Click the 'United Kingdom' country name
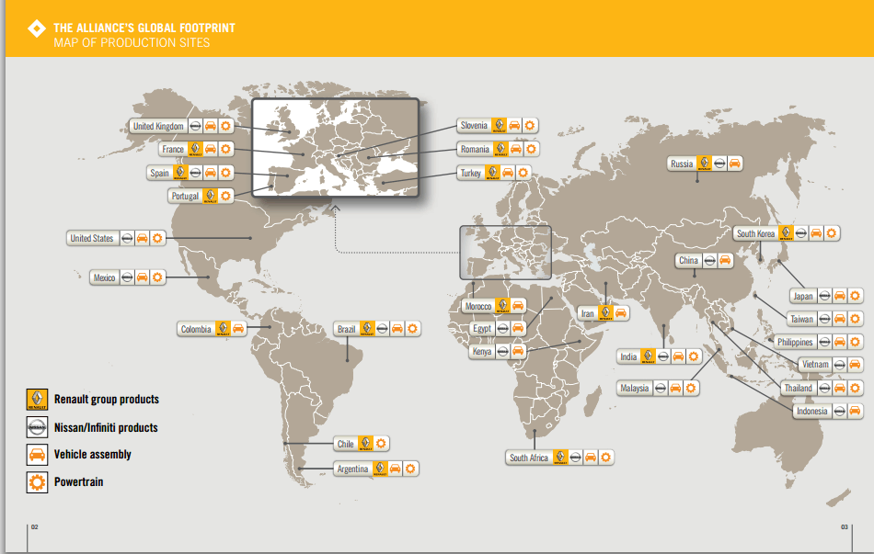The image size is (874, 554). point(158,127)
